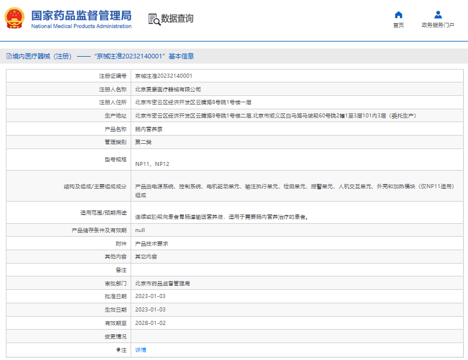The image size is (468, 360).
Task: Open the government service portal user icon
Action: (x=438, y=15)
